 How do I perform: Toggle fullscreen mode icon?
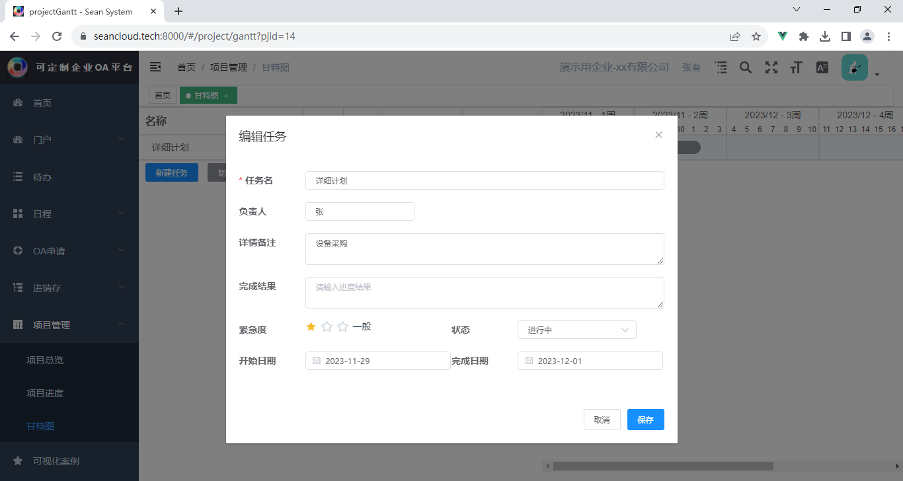coord(771,67)
